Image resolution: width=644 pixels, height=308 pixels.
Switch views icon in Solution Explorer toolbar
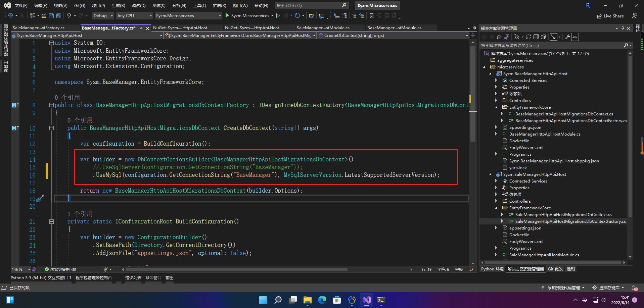[507, 37]
